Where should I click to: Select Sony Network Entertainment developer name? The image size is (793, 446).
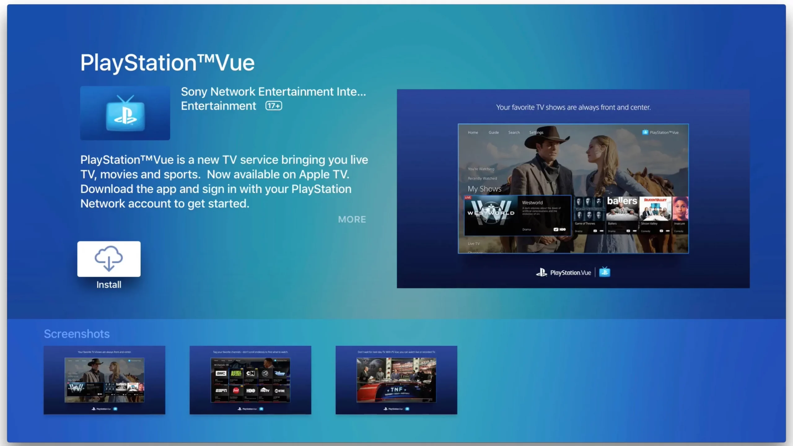273,92
